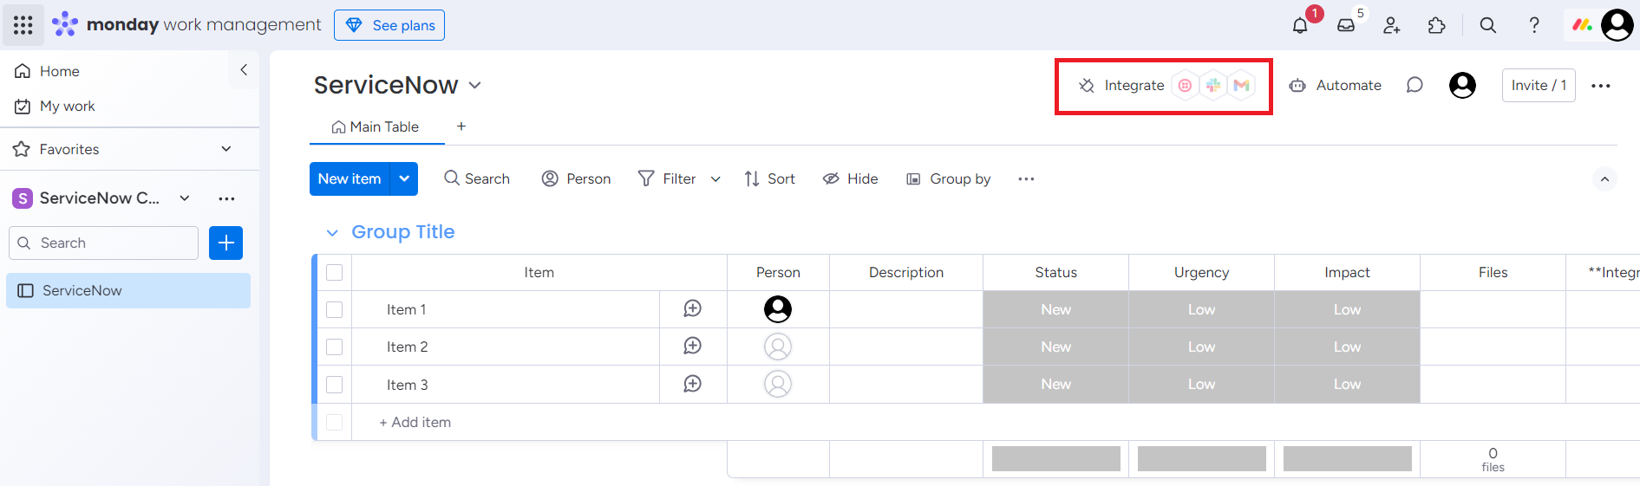Open ServiceNow workspace dropdown chevron
This screenshot has height=486, width=1640.
185,198
